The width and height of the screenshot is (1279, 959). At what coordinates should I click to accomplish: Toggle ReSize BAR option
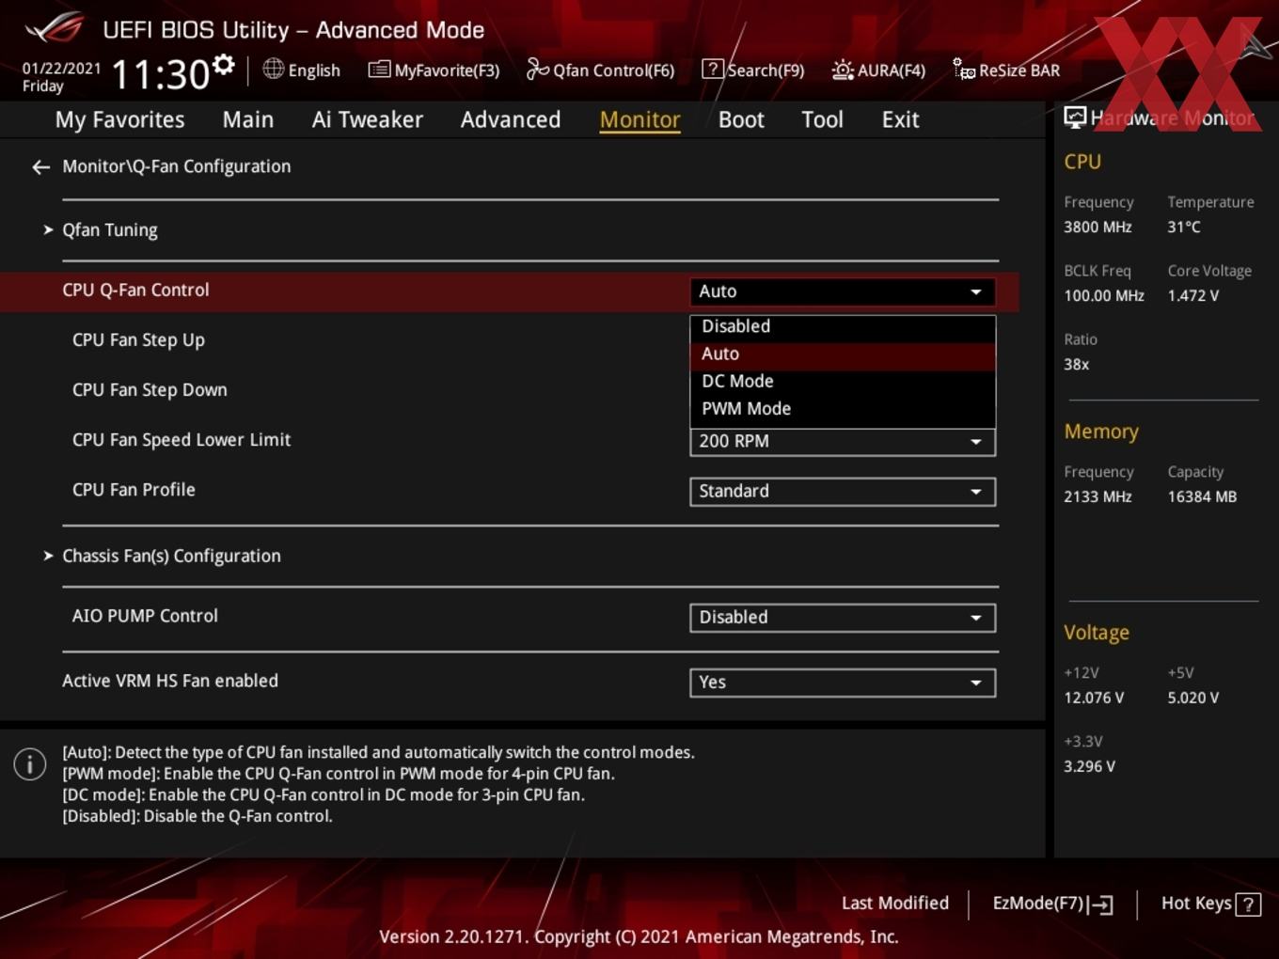tap(1006, 70)
